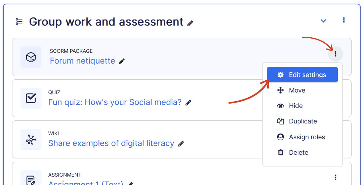Collapse the Group work and assessment section

click(323, 21)
